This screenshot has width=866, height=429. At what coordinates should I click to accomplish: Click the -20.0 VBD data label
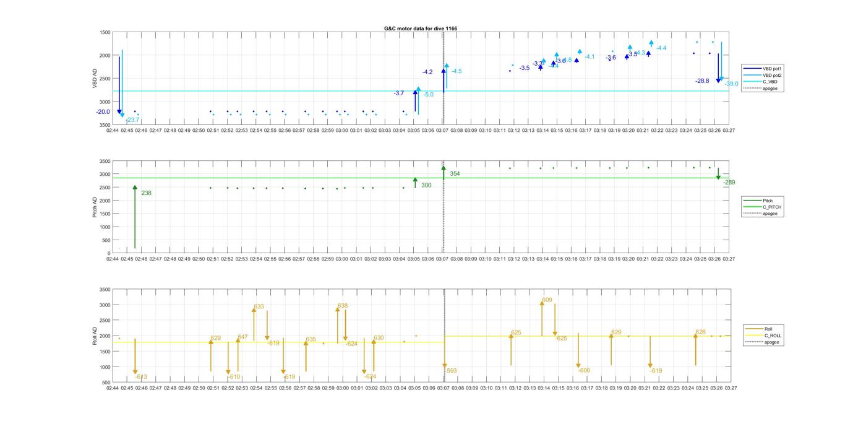click(x=103, y=112)
